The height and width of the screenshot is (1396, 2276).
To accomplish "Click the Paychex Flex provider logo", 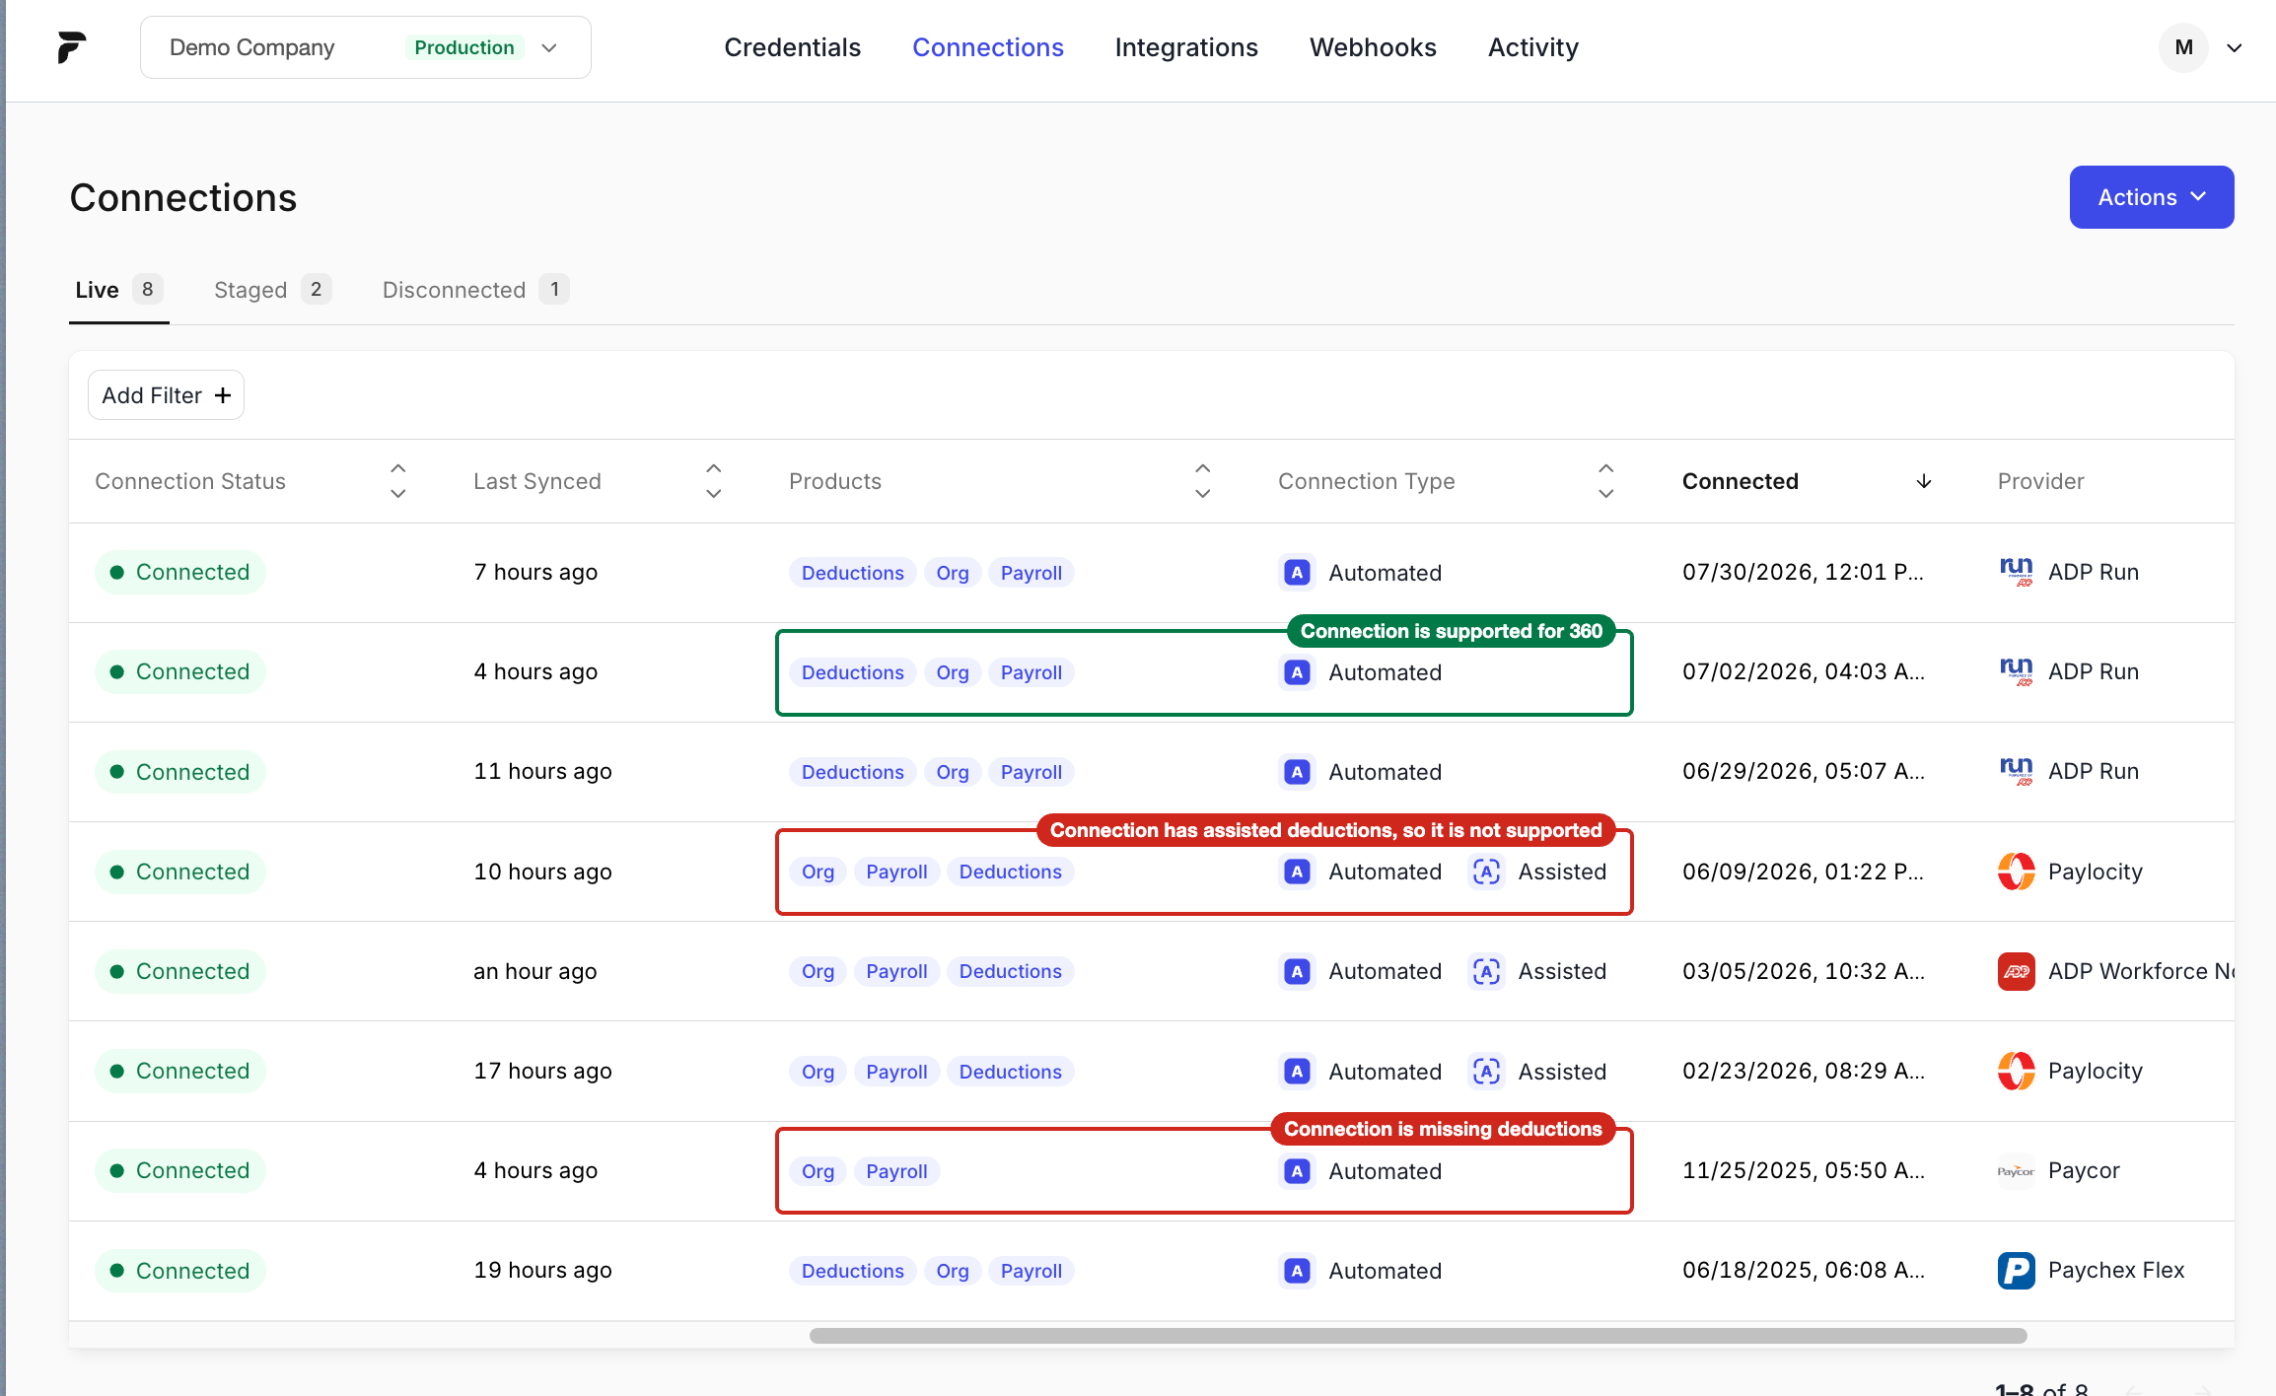I will tap(2017, 1271).
